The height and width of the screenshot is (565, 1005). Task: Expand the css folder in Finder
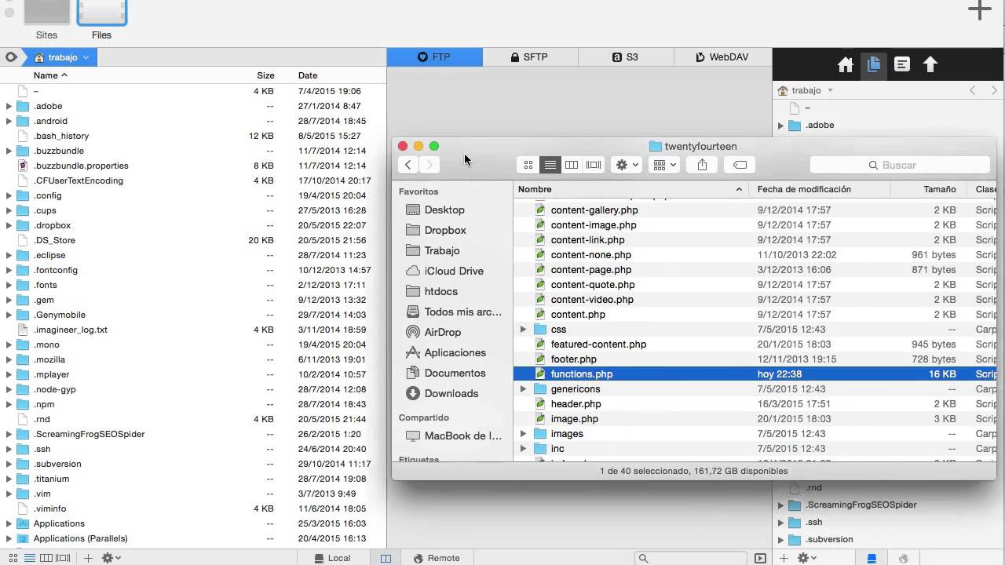[x=524, y=330]
